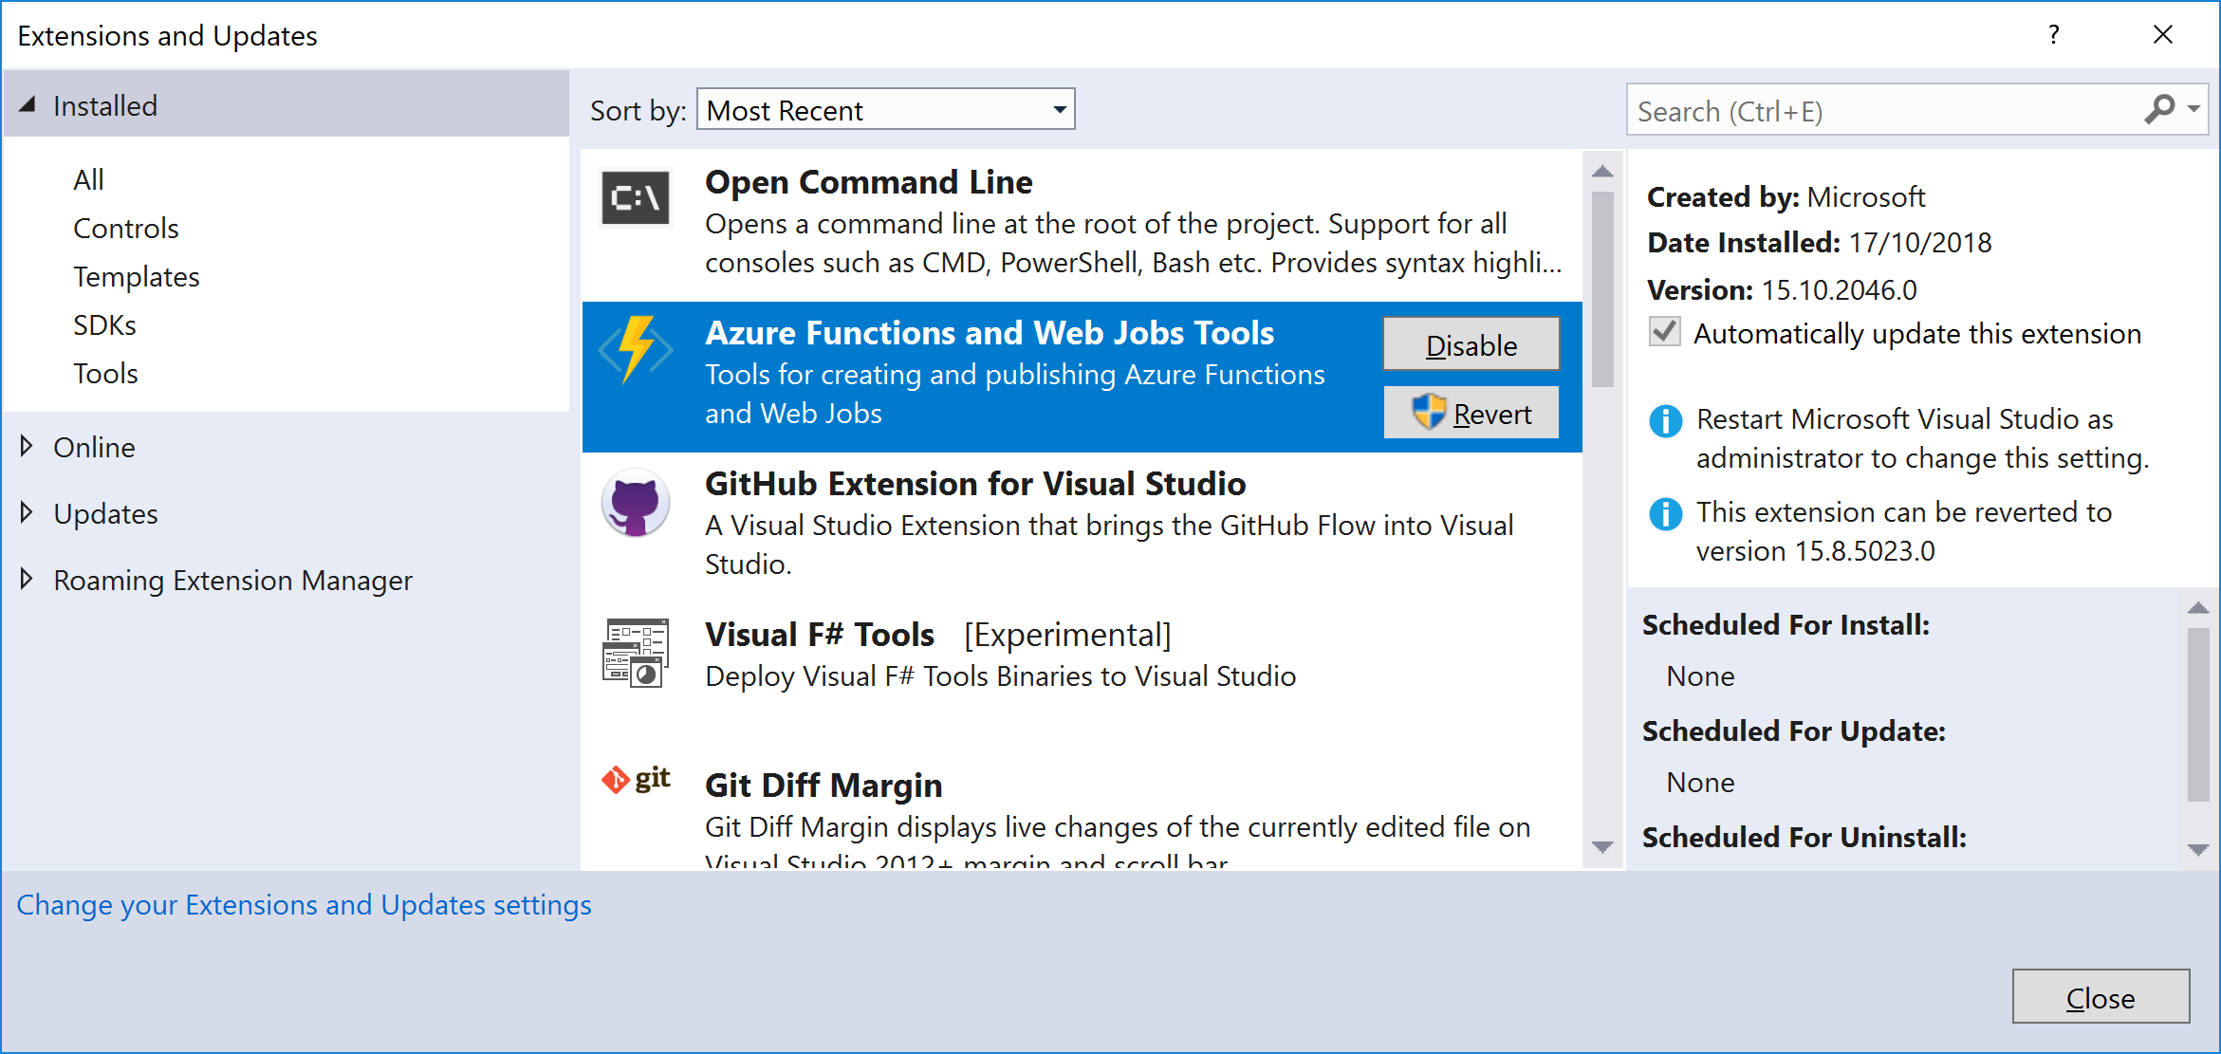Image resolution: width=2221 pixels, height=1054 pixels.
Task: Revert the Azure Functions extension
Action: pyautogui.click(x=1471, y=413)
